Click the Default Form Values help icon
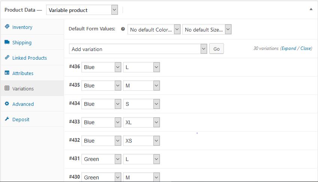Screen dimensions: 318x182 click(x=123, y=29)
